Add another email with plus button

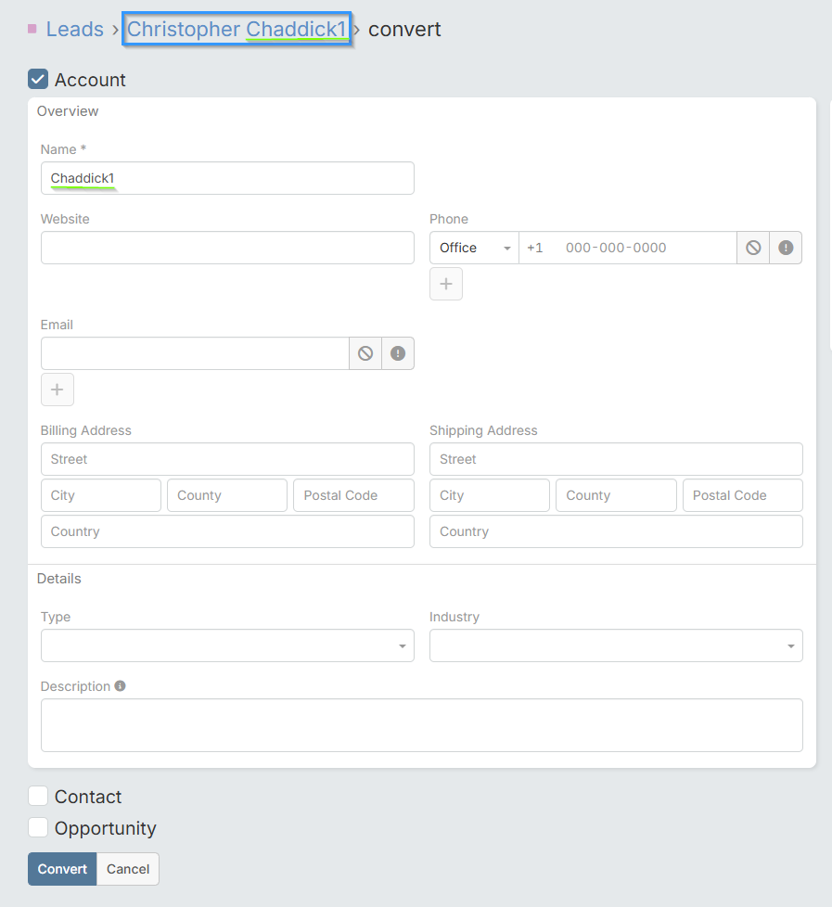pyautogui.click(x=57, y=390)
